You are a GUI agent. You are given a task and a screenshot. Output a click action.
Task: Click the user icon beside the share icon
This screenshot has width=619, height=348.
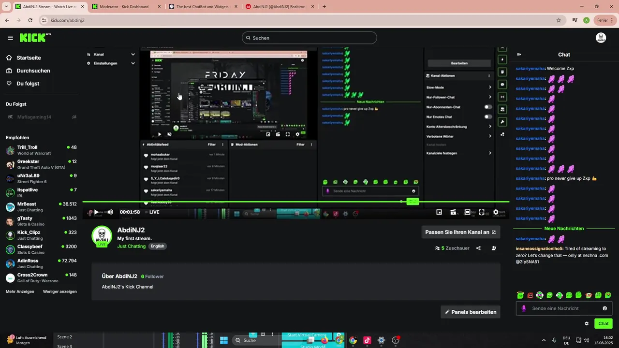(x=494, y=248)
